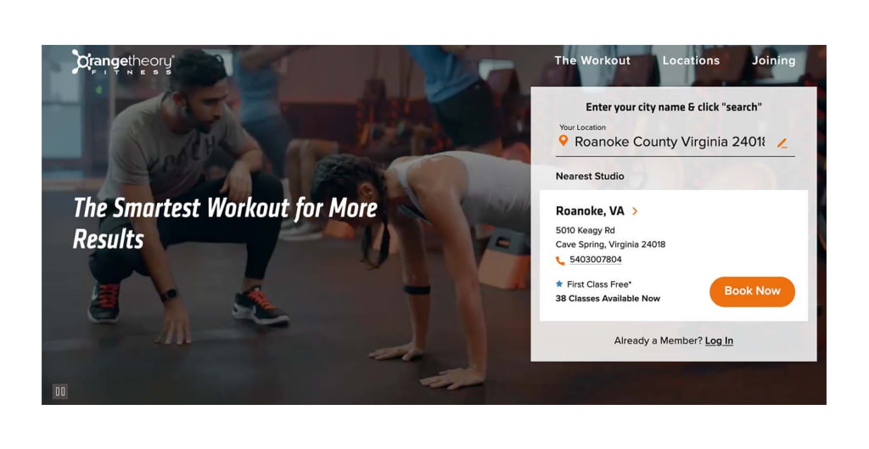Viewport: 869px width, 449px height.
Task: Click the blue star beside First Class Free
Action: (559, 283)
